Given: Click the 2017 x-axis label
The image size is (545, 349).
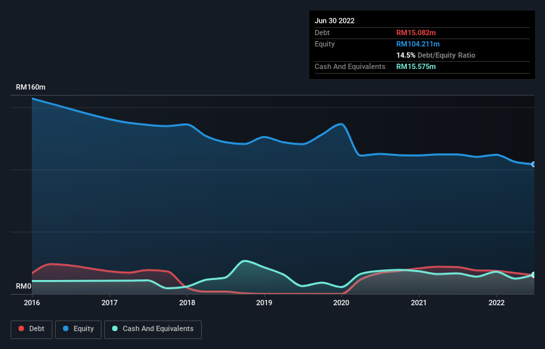Looking at the screenshot, I should 110,303.
